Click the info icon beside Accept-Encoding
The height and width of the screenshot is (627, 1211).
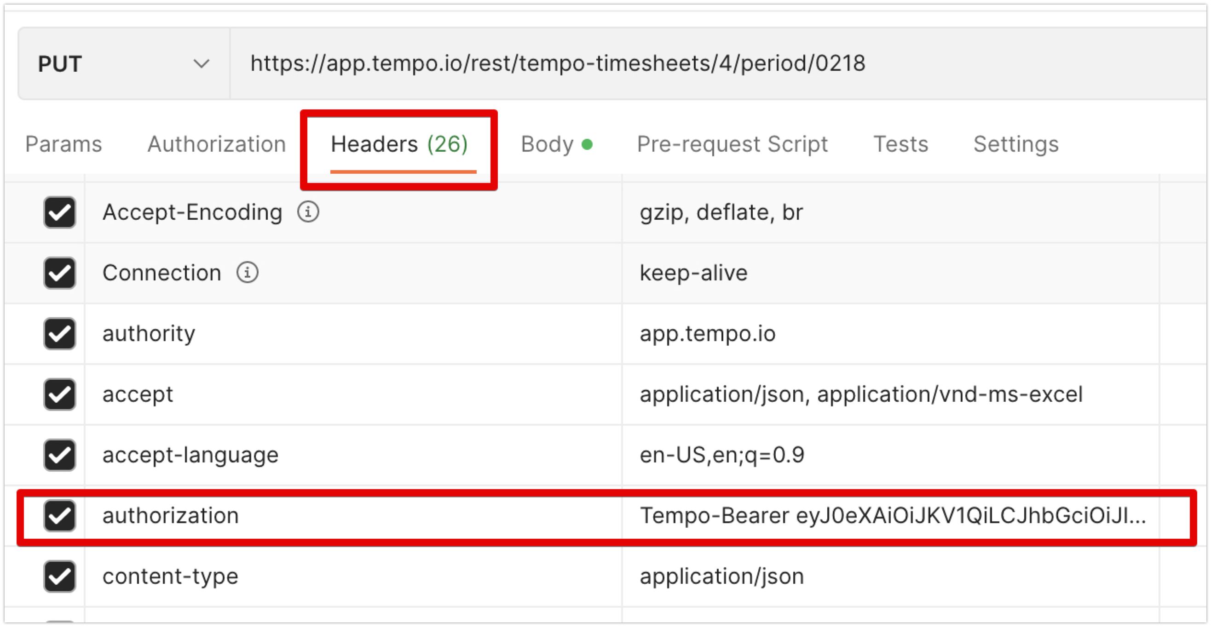(308, 212)
